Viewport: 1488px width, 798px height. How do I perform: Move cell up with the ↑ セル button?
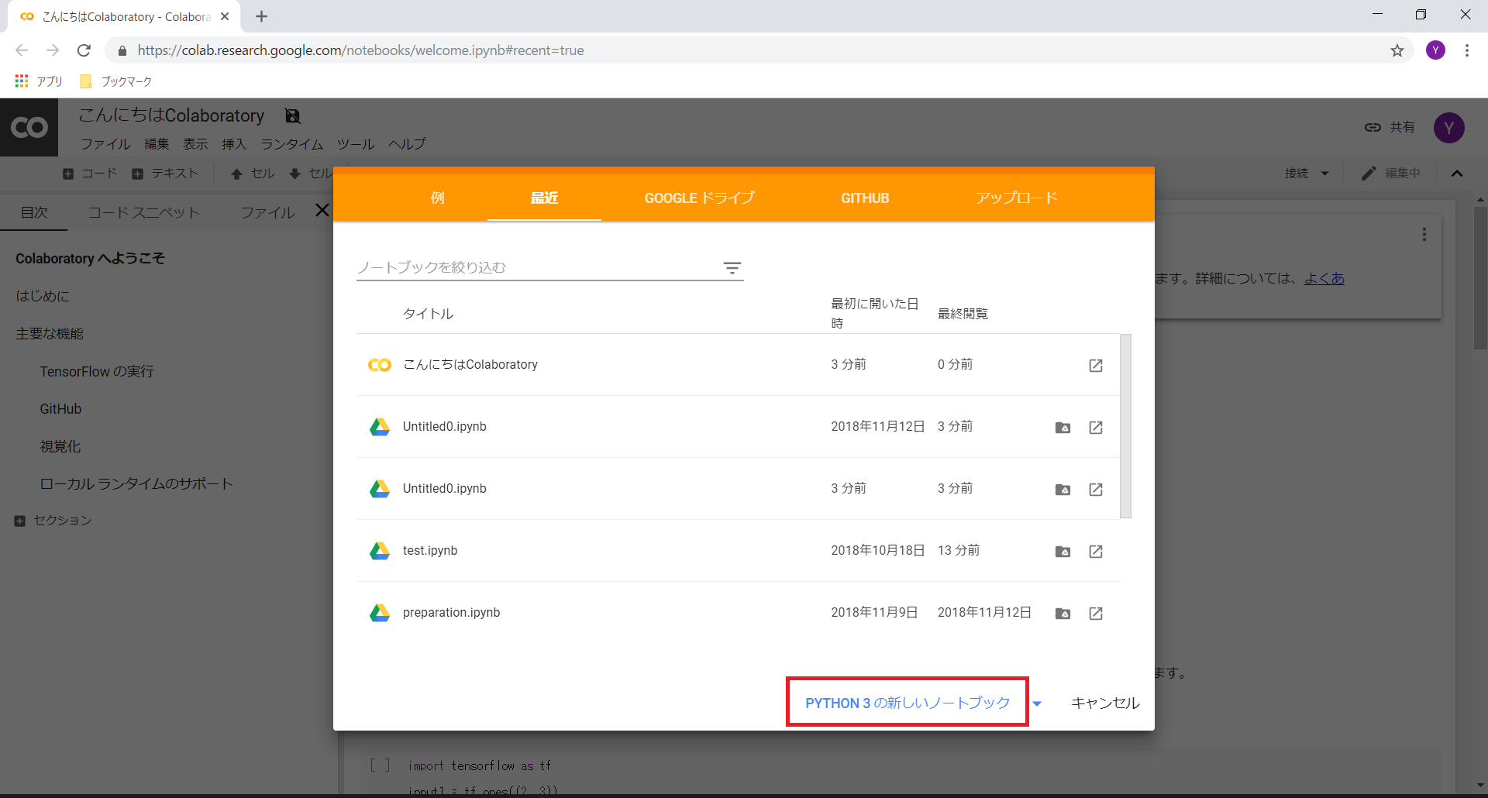[253, 174]
